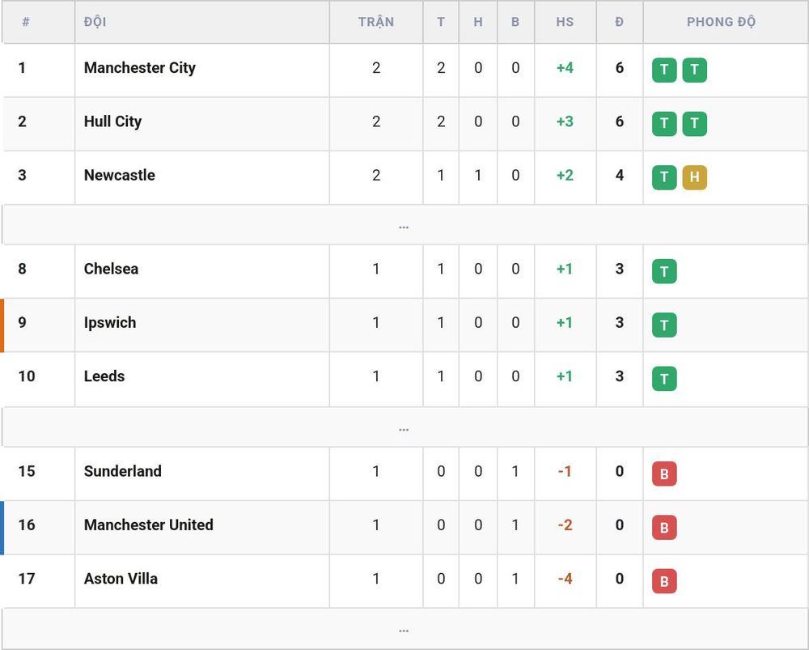
Task: Click the red B badge for Sunderland
Action: tap(664, 474)
